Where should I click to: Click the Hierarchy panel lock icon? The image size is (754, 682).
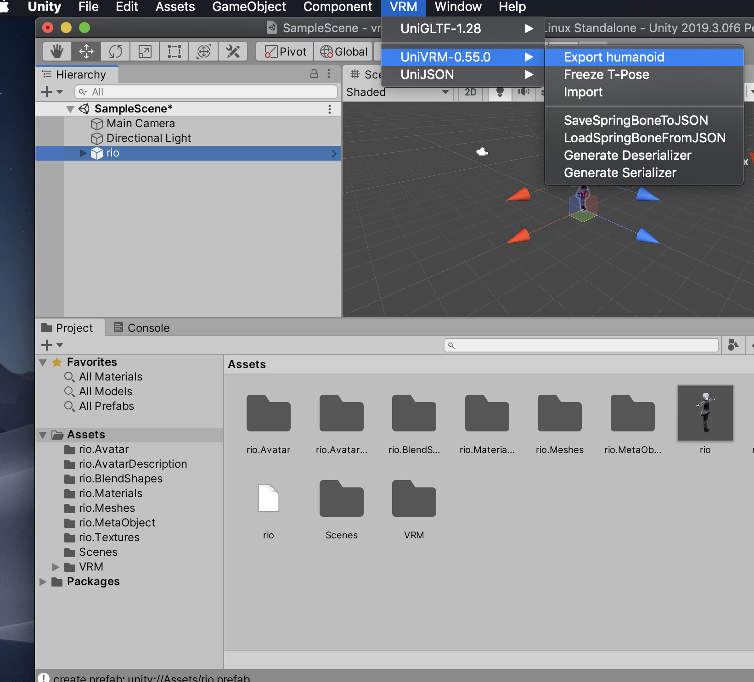[x=314, y=73]
